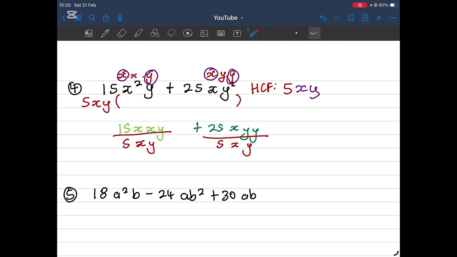Start audio recording with microphone icon
The image size is (457, 257).
pyautogui.click(x=120, y=18)
